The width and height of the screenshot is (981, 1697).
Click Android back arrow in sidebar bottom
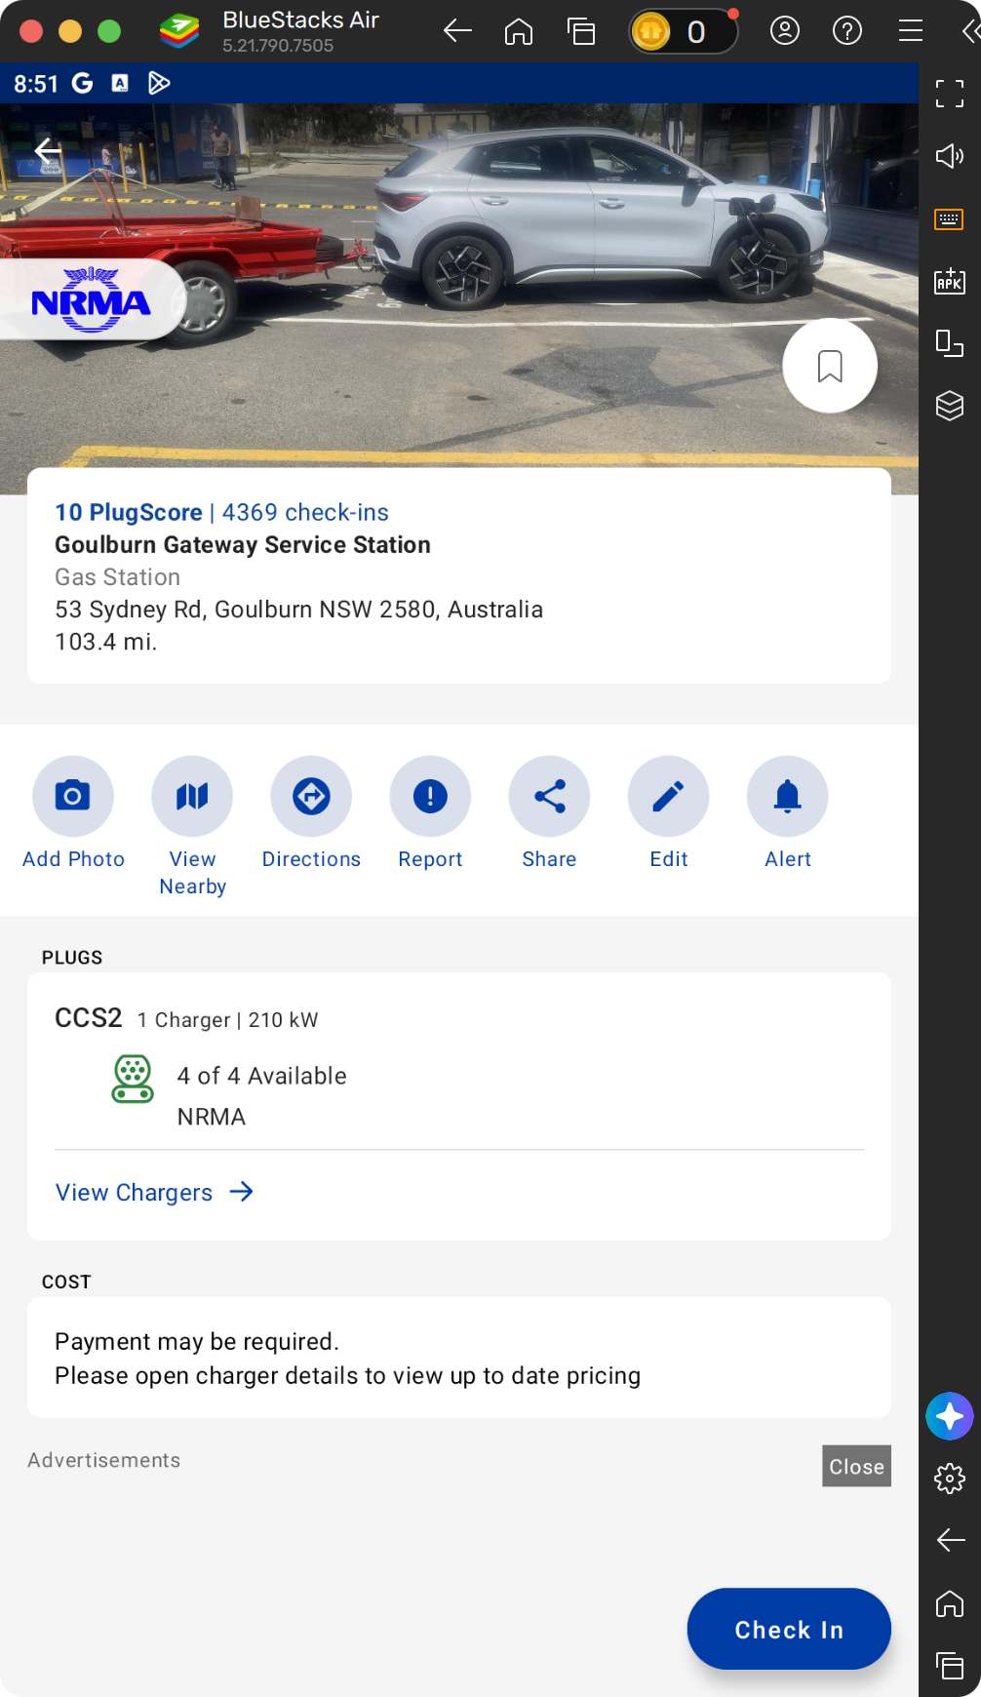[x=950, y=1540]
